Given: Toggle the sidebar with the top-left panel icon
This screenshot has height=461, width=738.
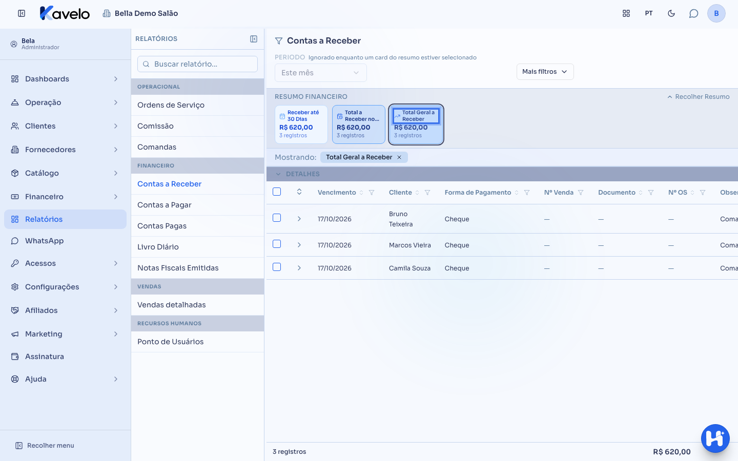Looking at the screenshot, I should coord(22,13).
